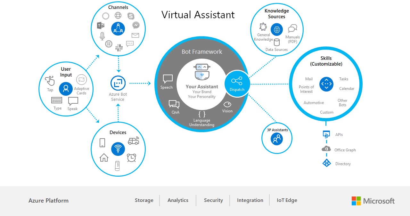Click the Your Assistant text

202,87
